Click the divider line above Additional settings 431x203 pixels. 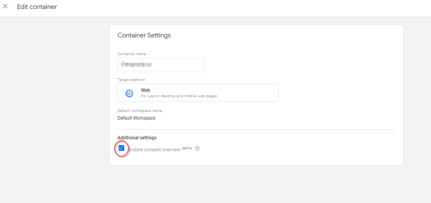[256, 129]
